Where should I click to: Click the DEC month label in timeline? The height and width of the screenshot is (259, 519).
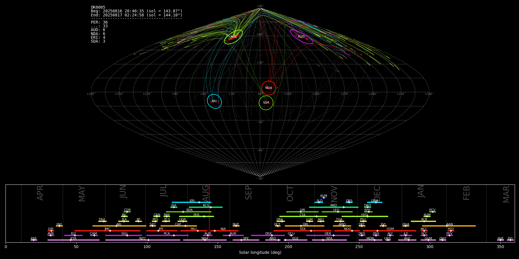tap(377, 193)
